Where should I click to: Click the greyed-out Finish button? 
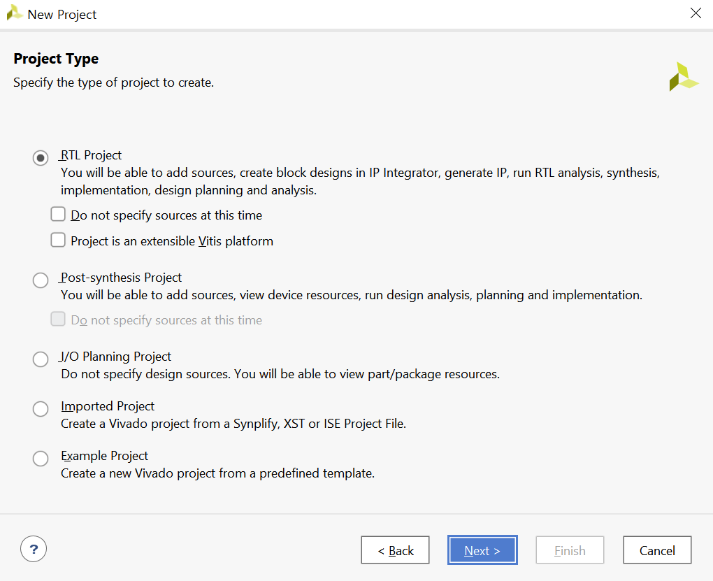click(570, 550)
